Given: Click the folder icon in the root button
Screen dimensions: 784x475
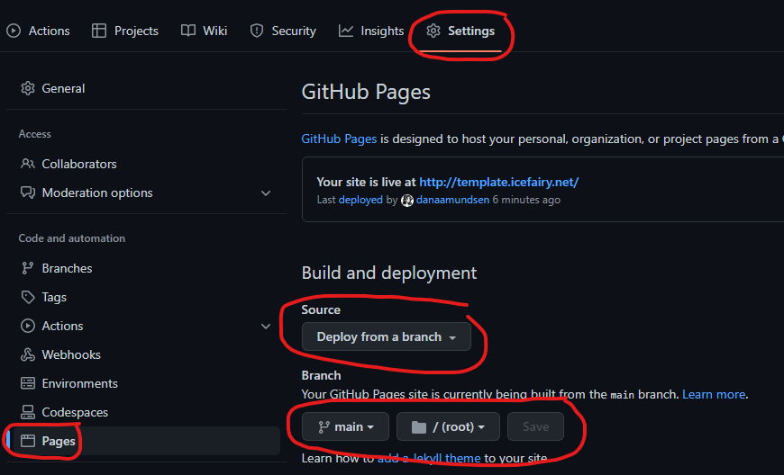Looking at the screenshot, I should click(419, 427).
